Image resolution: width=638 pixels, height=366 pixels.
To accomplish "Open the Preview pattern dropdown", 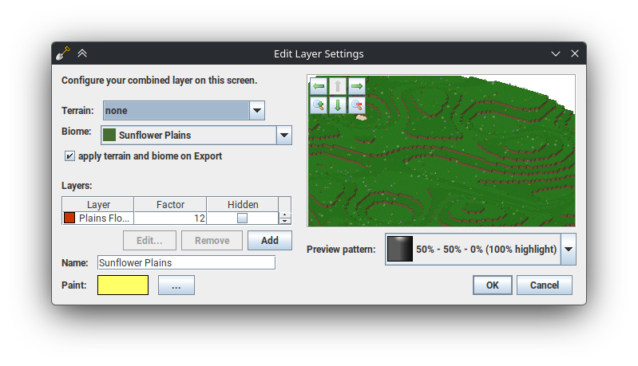I will [x=568, y=249].
